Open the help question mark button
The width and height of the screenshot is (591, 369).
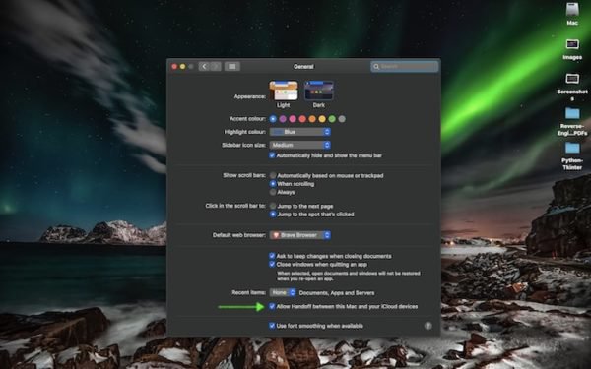click(x=427, y=326)
